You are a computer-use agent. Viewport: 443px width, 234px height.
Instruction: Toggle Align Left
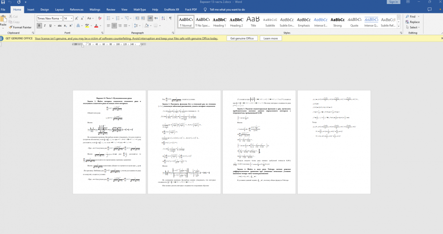[109, 26]
